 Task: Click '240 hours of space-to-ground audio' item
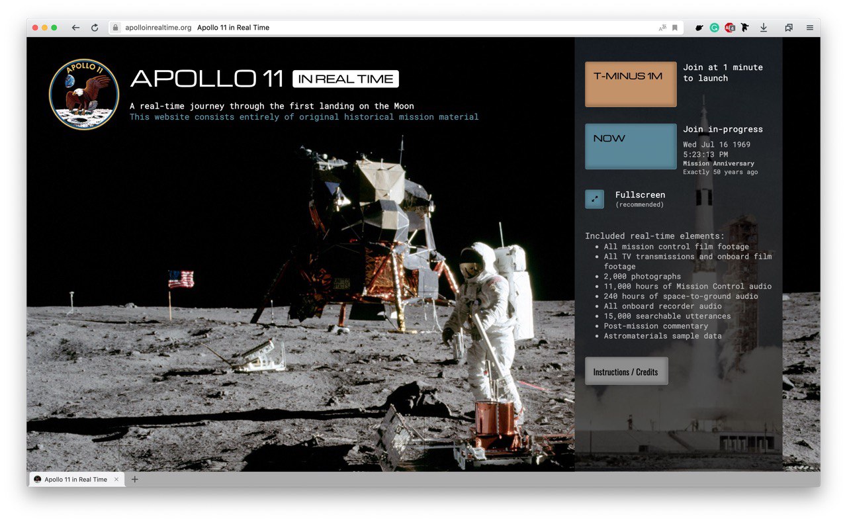coord(681,296)
